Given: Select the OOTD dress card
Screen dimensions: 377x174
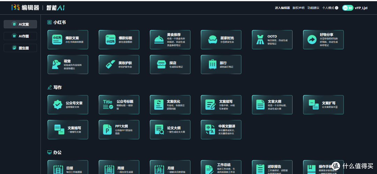Looking at the screenshot, I should 272,40.
